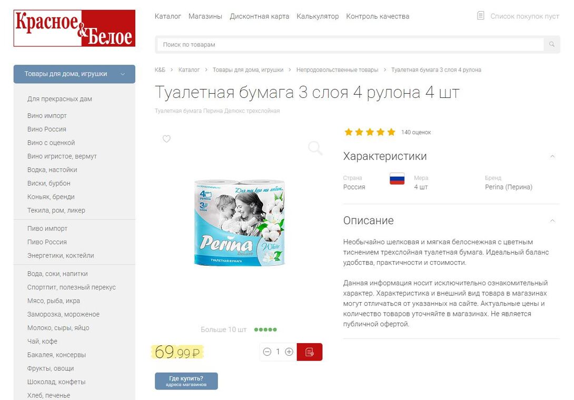Viewport: 574px width, 400px height.
Task: Collapse the Описание section
Action: coord(552,221)
